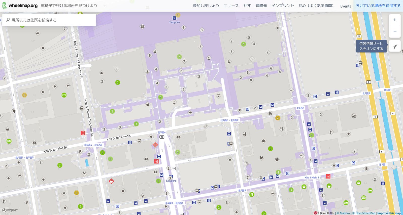Open the wheelmap.org logo home link

[20, 6]
